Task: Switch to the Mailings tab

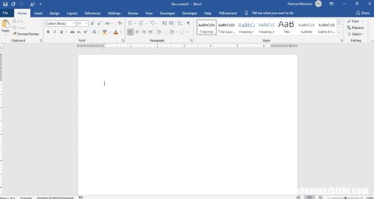Action: click(114, 13)
